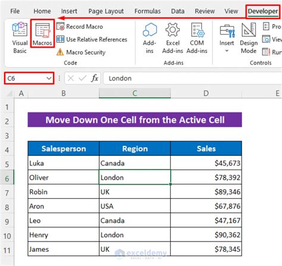Start Record Macro
Viewport: 282px width, 266px height.
point(80,26)
